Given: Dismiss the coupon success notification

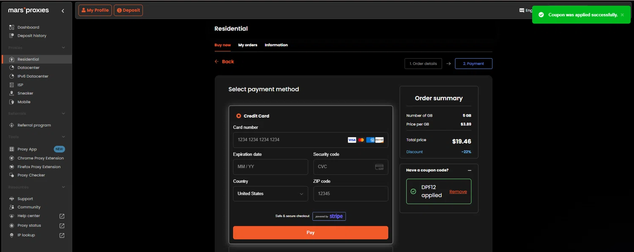Looking at the screenshot, I should pos(622,15).
